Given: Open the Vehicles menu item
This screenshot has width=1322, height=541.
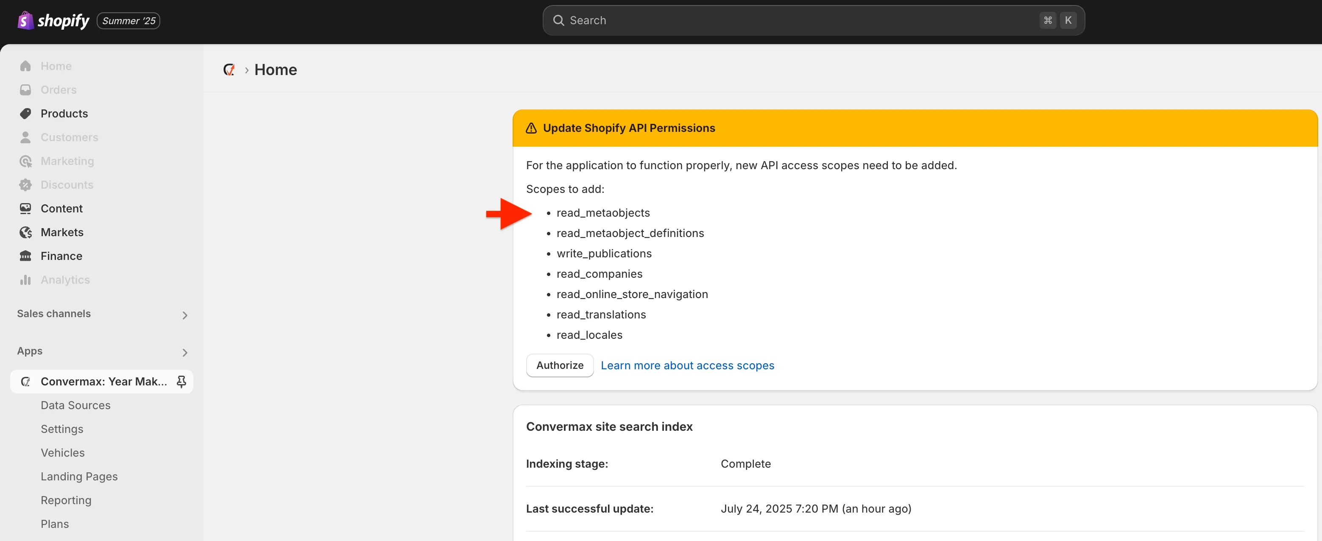Looking at the screenshot, I should tap(63, 453).
